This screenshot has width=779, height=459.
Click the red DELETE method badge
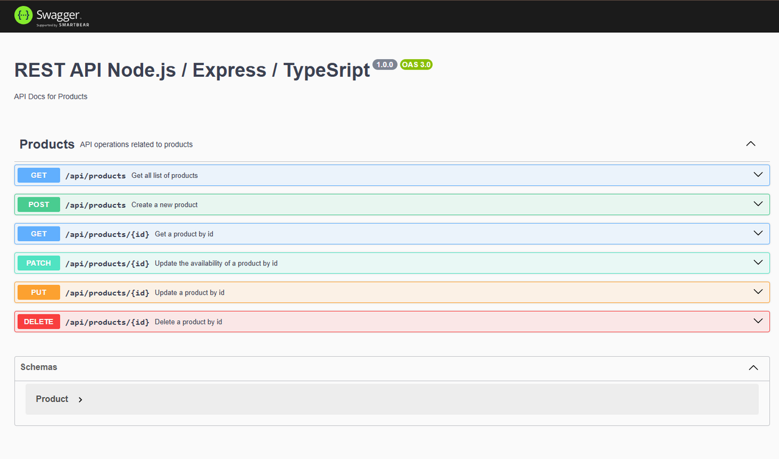click(x=38, y=321)
